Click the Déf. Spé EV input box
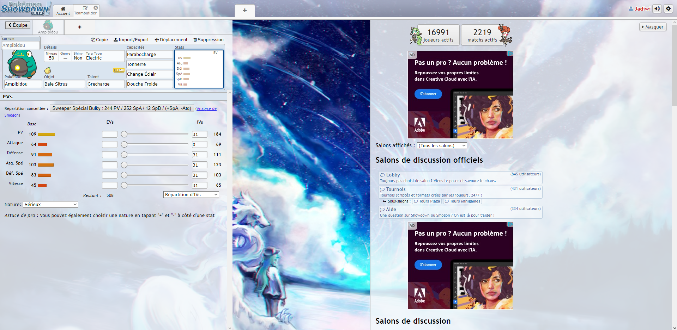 pyautogui.click(x=110, y=175)
